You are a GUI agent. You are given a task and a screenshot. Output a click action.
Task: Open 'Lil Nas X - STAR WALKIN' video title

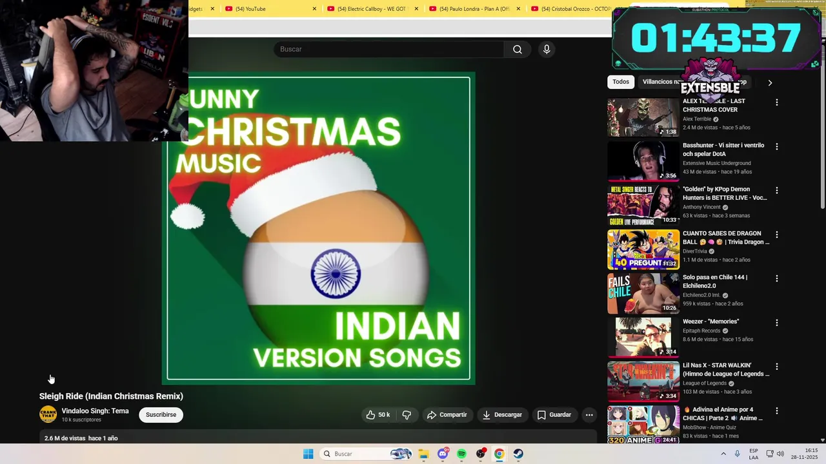pos(726,370)
